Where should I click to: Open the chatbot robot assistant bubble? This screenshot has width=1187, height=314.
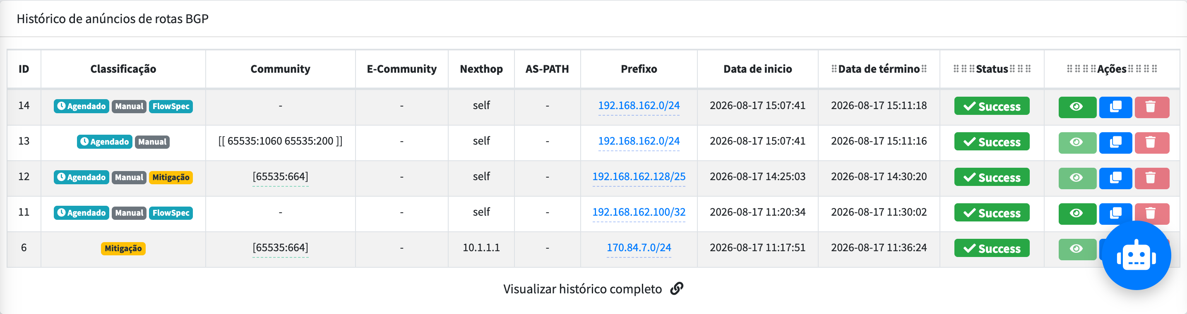(1136, 256)
